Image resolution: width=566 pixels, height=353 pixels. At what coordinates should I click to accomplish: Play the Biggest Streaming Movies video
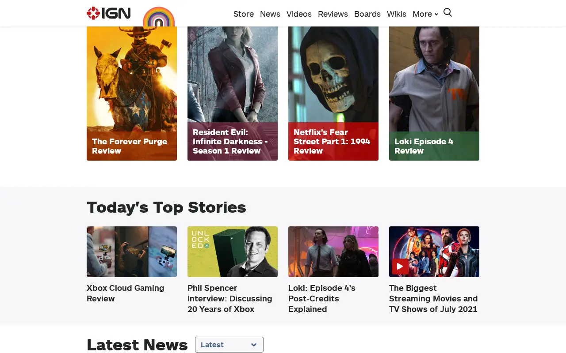point(400,267)
